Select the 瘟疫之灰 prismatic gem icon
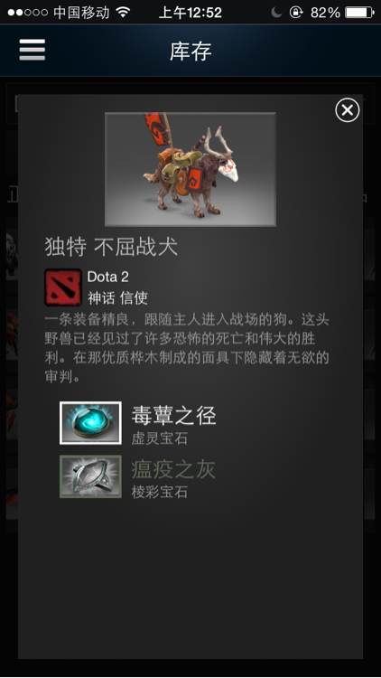This screenshot has height=678, width=381. point(90,476)
